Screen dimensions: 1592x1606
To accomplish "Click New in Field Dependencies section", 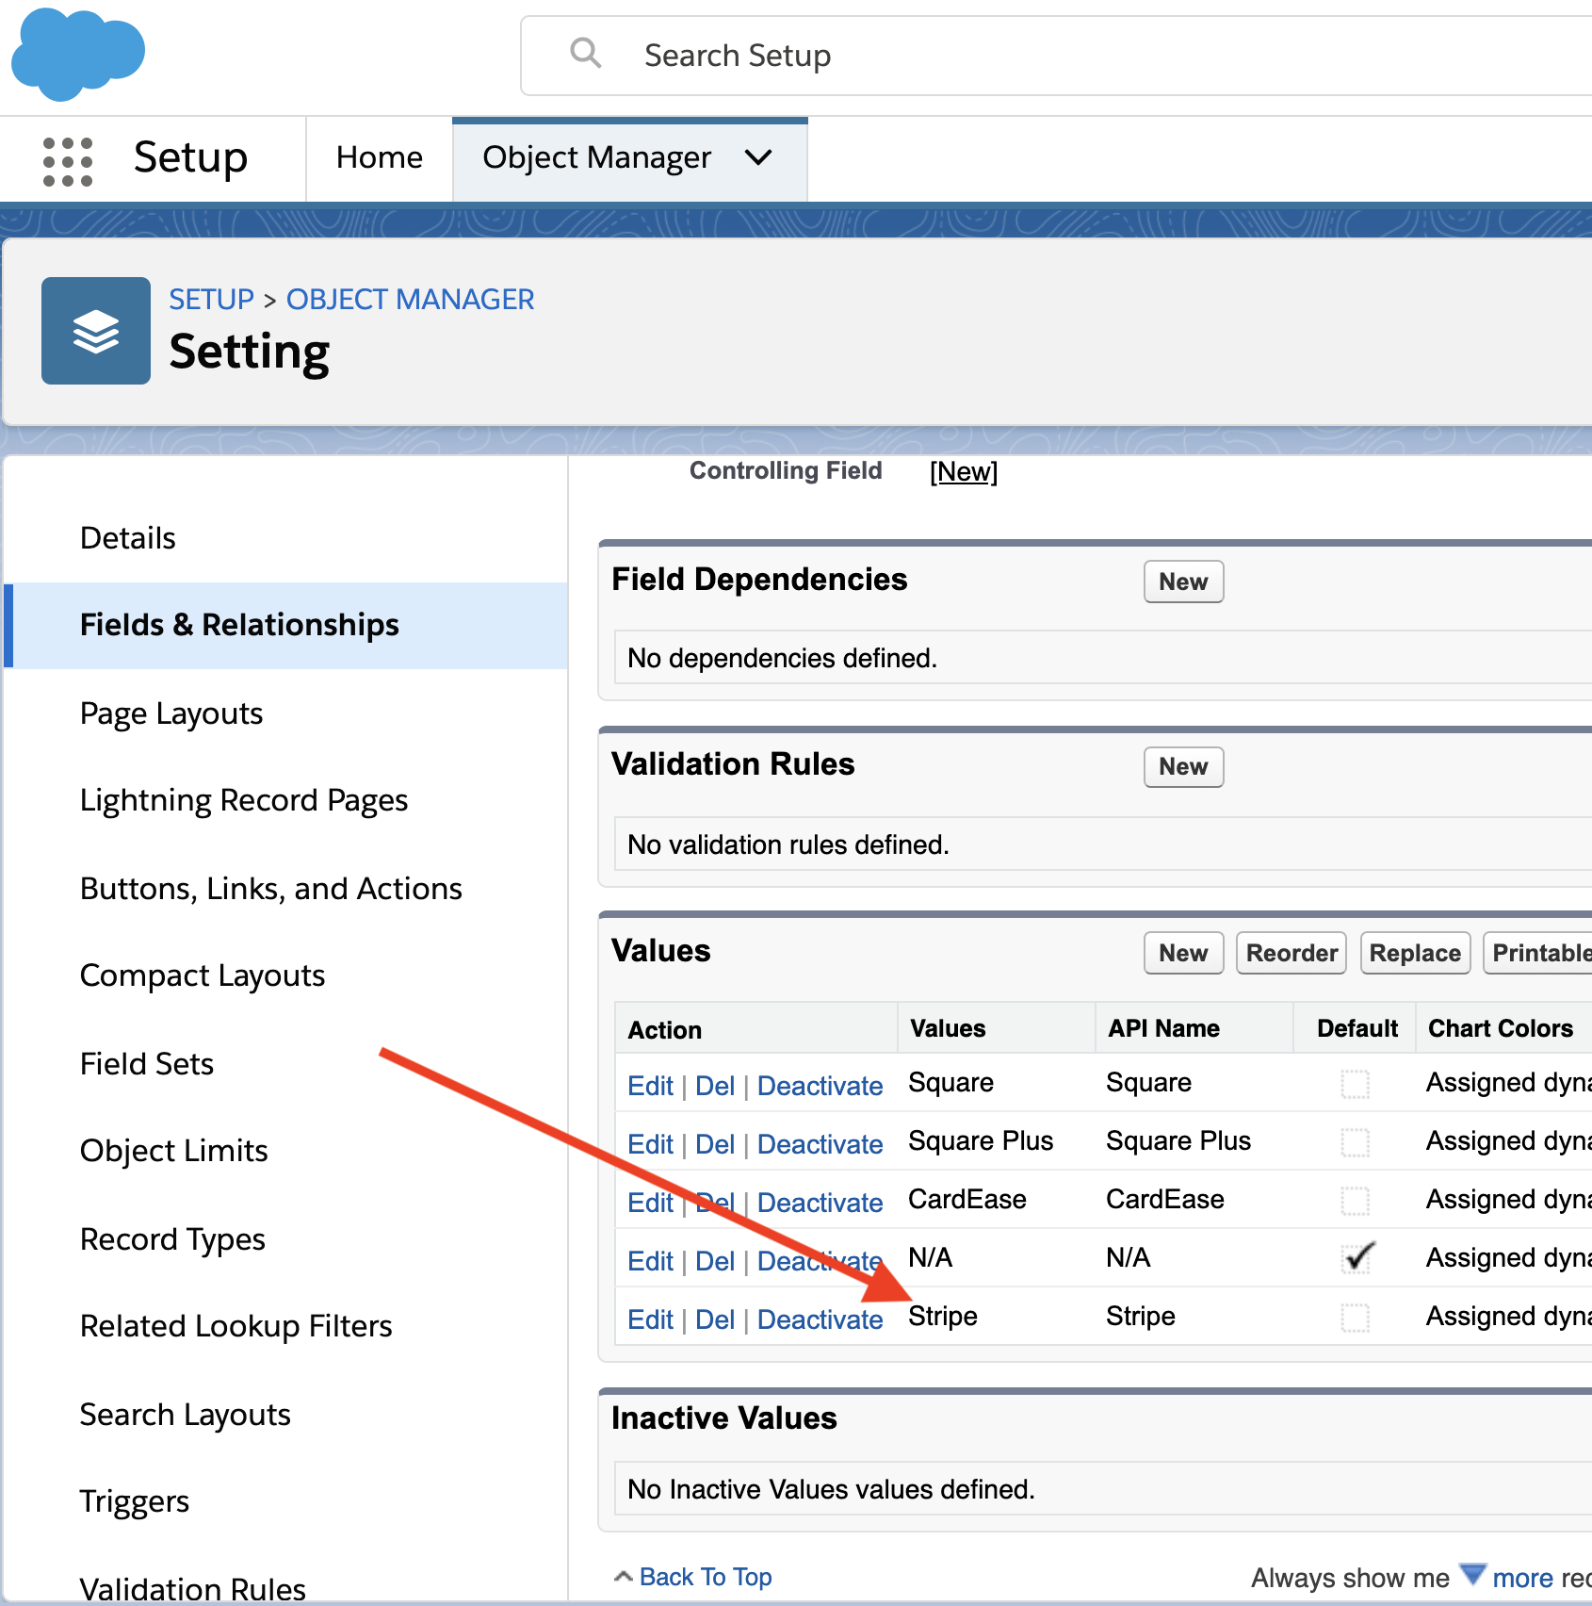I will point(1183,582).
